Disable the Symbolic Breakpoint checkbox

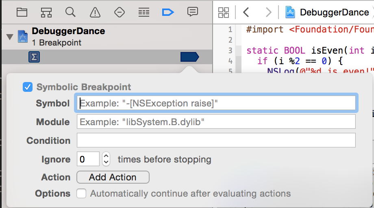28,87
